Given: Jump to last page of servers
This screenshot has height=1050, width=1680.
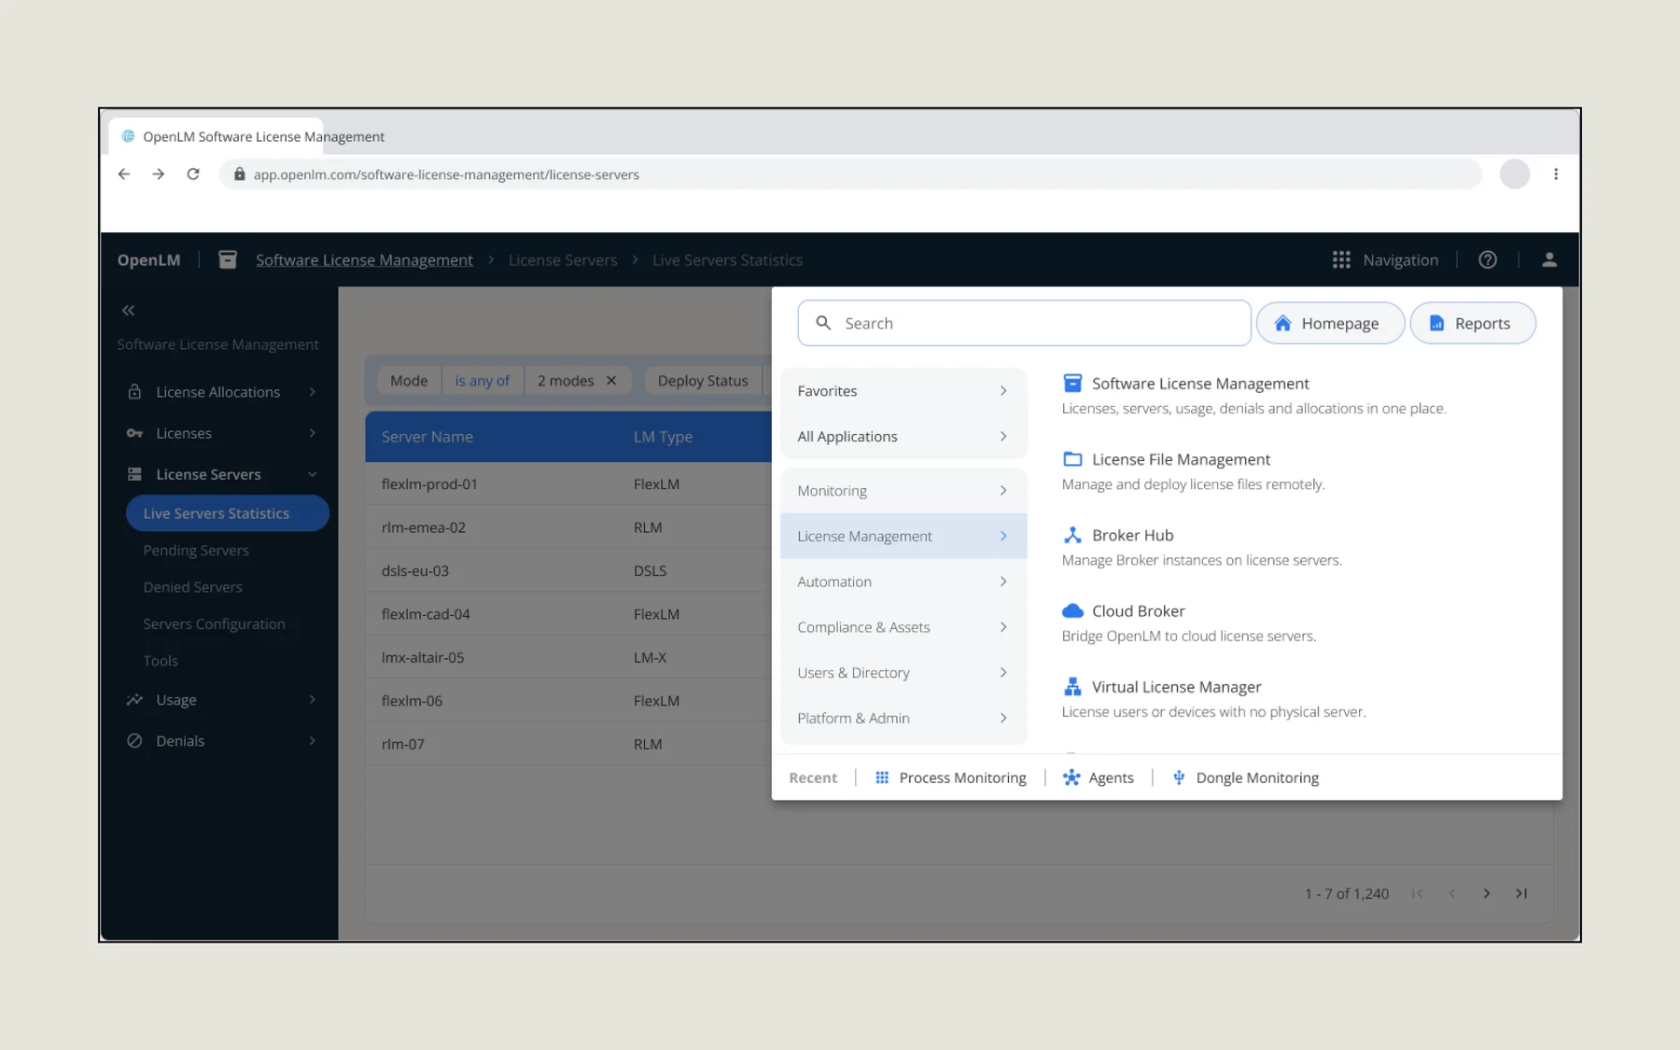Looking at the screenshot, I should (x=1521, y=893).
